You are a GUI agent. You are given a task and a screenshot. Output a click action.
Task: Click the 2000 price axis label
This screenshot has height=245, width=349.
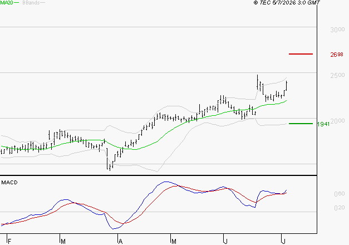click(338, 121)
